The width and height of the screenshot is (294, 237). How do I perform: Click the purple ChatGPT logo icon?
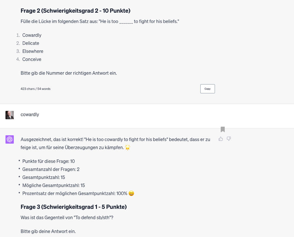(x=10, y=139)
